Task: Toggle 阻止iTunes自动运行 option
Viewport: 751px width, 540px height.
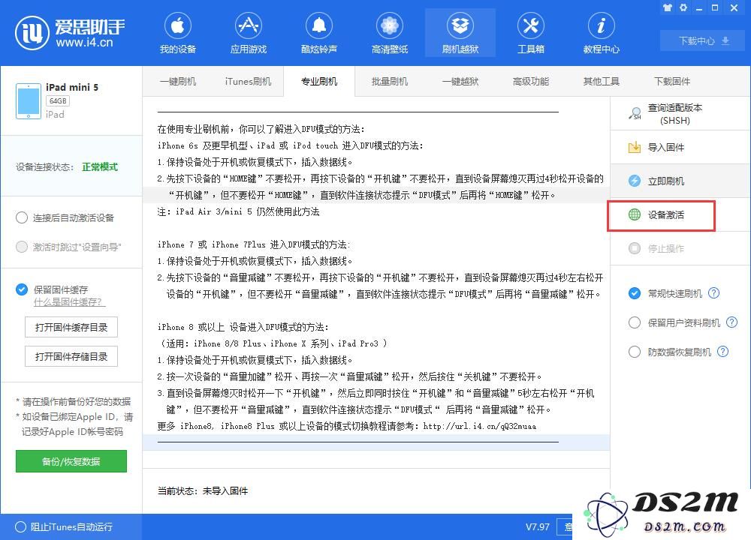Action: tap(20, 526)
